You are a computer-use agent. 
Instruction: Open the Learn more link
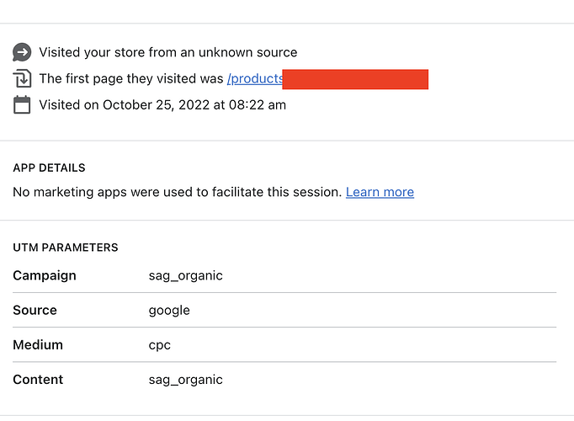click(x=380, y=192)
